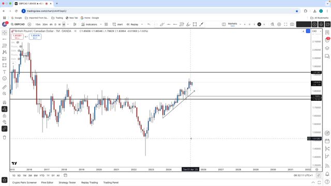Select the text annotation tool
Viewport: 331px width, 186px height.
click(x=4, y=72)
